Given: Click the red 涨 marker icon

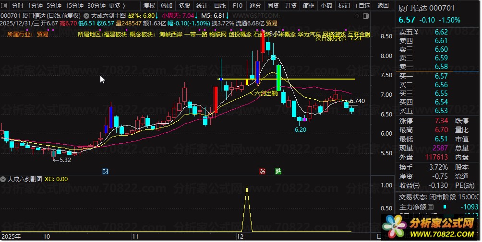Looking at the screenshot, I should click(262, 172).
